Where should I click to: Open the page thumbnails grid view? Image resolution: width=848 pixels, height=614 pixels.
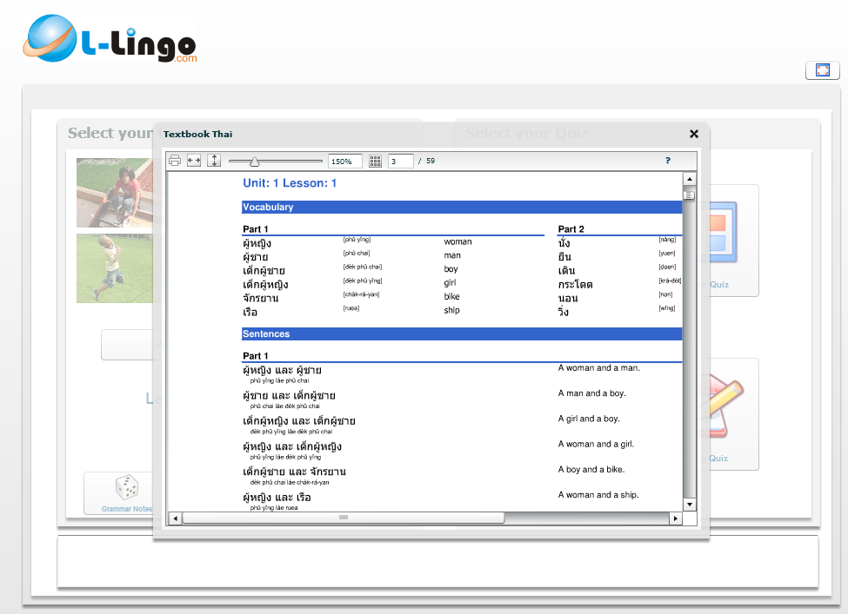tap(376, 161)
